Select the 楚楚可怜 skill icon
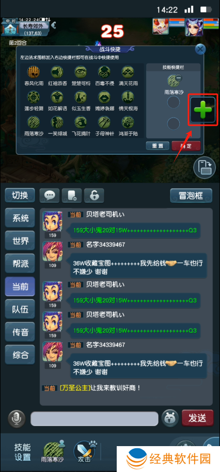Screen dimensions: 220x472 tap(81, 72)
